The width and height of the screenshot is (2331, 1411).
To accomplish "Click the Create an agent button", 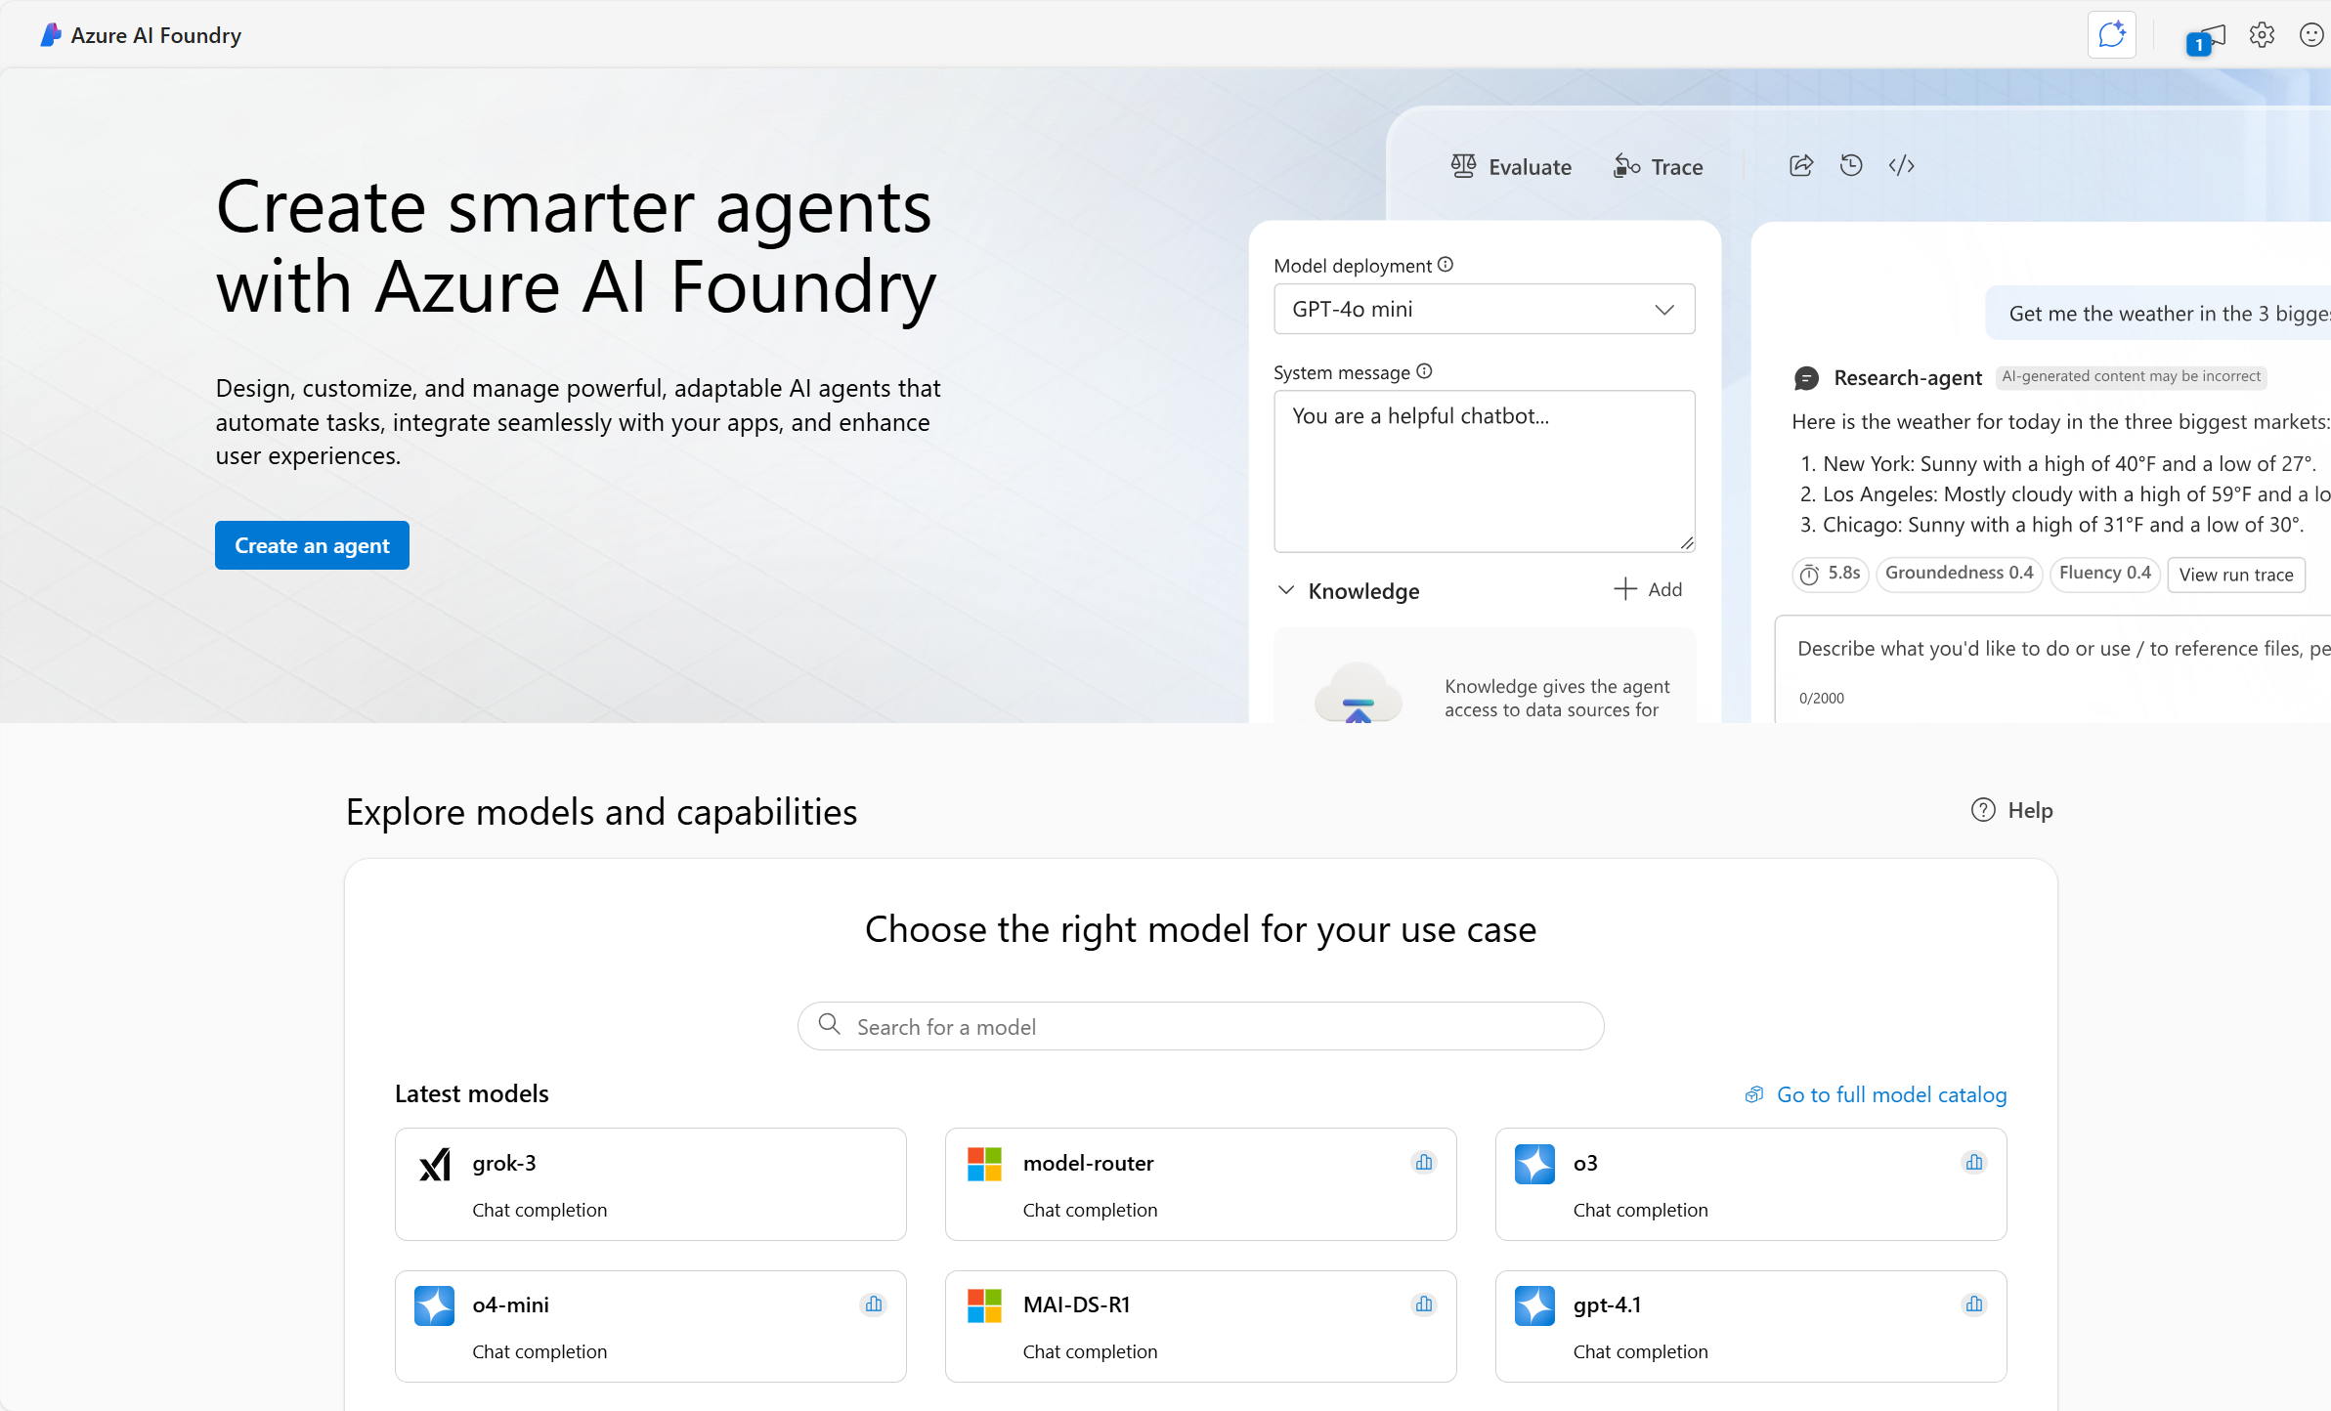I will [x=312, y=545].
